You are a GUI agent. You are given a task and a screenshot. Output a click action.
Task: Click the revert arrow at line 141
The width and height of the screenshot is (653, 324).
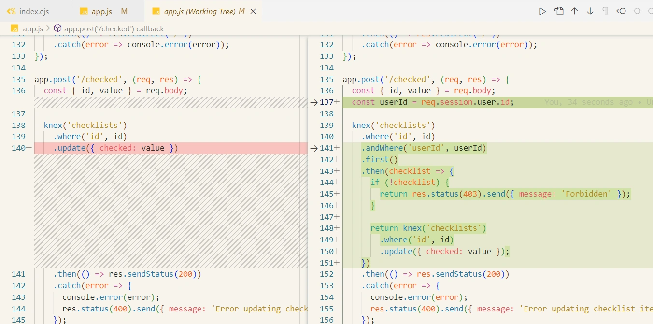pos(313,148)
